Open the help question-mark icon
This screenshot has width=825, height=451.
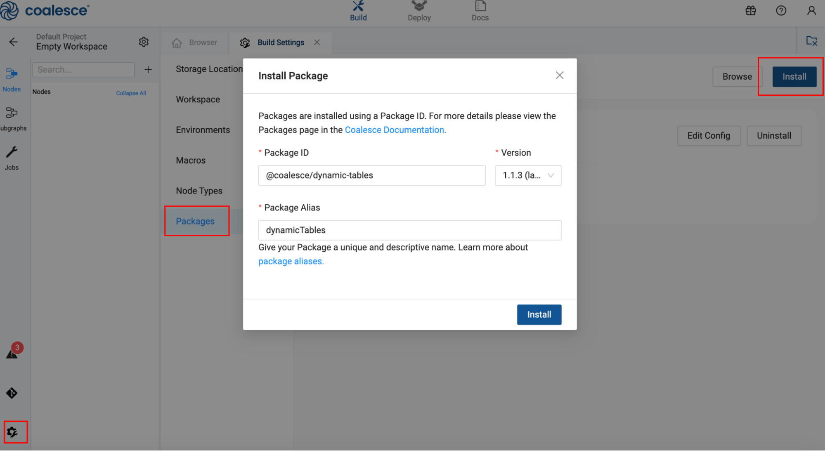(781, 10)
